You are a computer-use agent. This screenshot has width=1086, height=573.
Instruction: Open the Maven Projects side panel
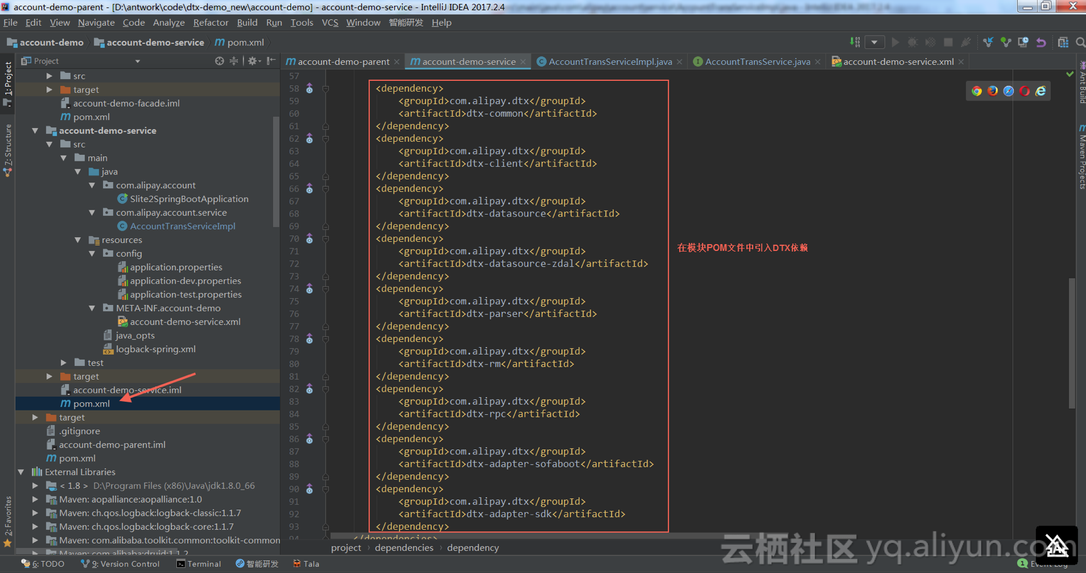[1082, 158]
